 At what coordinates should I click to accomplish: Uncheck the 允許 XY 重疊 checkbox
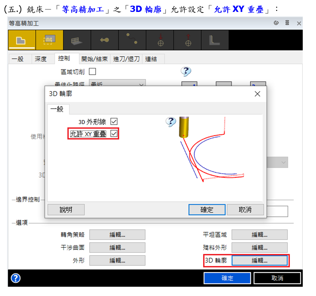[114, 133]
